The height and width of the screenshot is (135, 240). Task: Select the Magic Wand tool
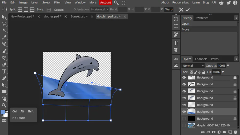click(x=4, y=31)
